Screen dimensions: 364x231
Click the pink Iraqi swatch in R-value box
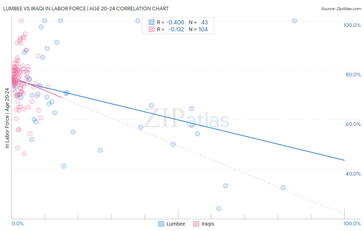(x=152, y=29)
